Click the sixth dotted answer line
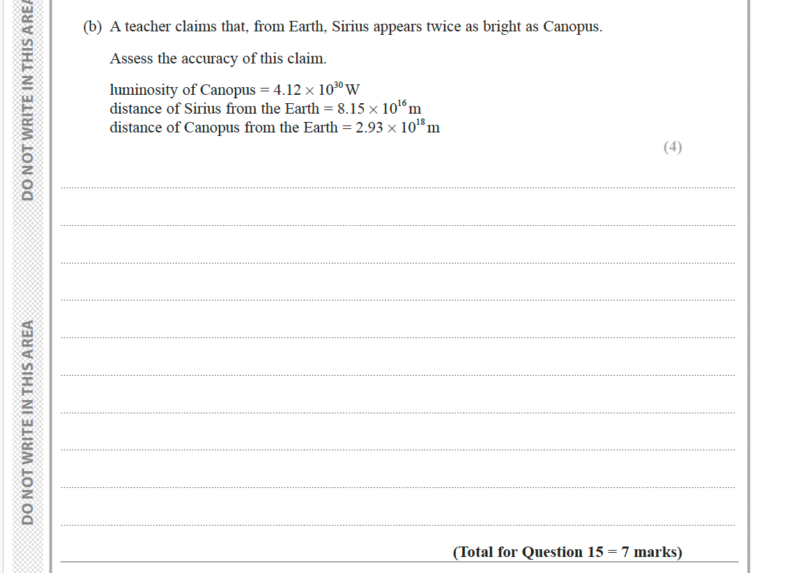This screenshot has height=573, width=796. tap(397, 375)
